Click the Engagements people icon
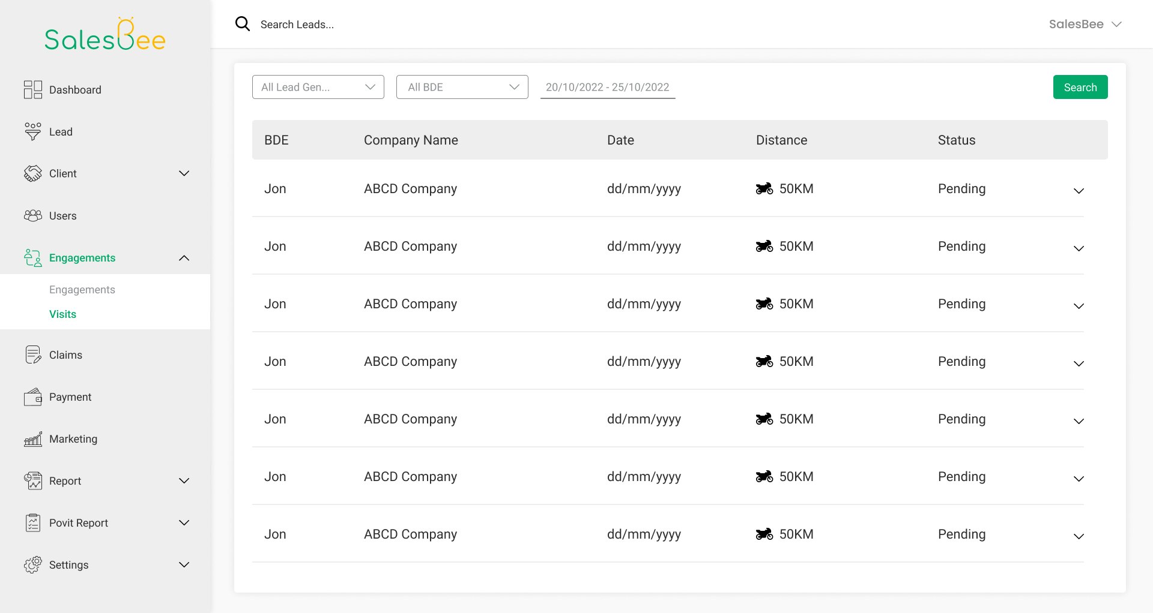This screenshot has width=1153, height=613. (33, 257)
